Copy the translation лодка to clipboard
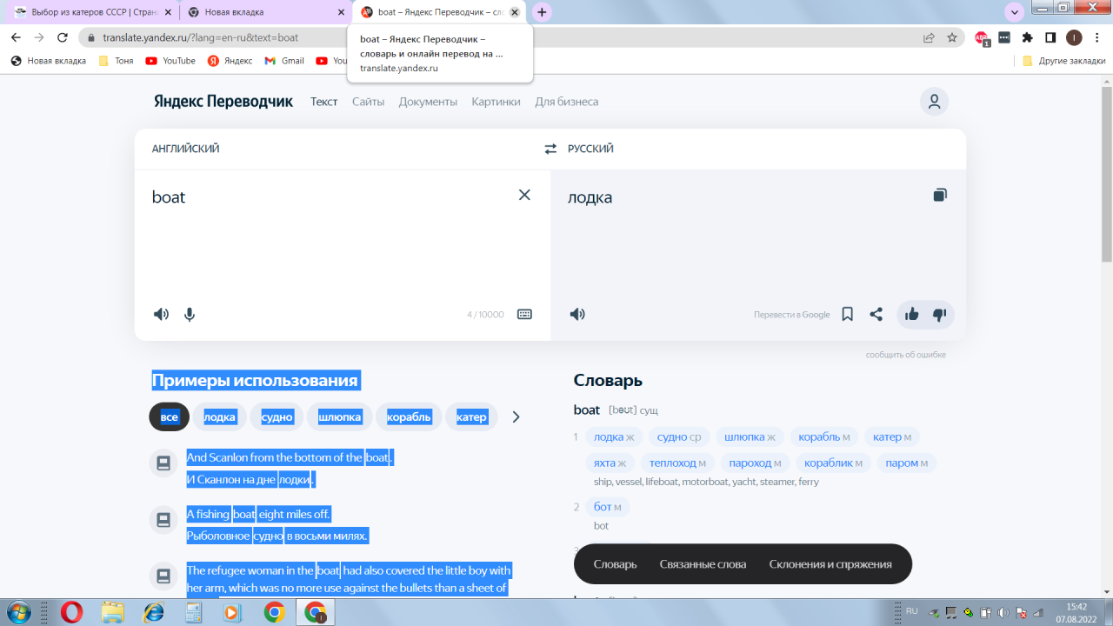Viewport: 1113px width, 626px height. tap(939, 195)
